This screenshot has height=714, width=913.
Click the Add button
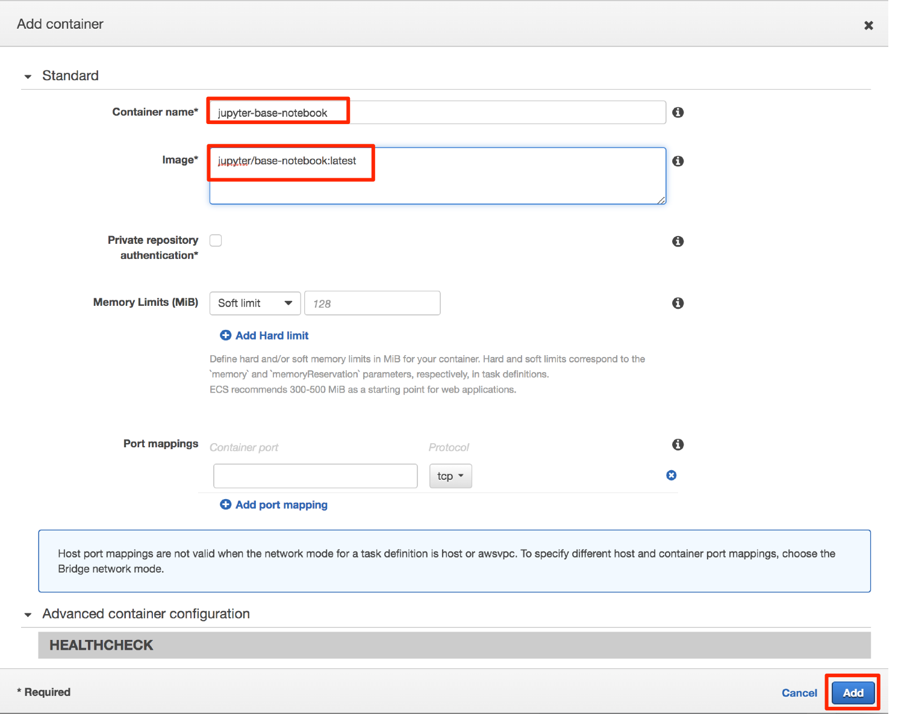853,693
